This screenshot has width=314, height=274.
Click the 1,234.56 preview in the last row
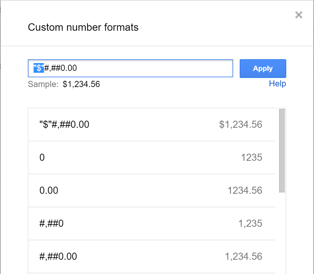[x=244, y=256]
